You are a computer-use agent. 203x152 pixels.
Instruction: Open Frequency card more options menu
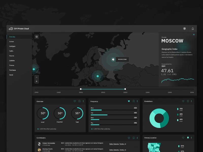[x=137, y=101]
